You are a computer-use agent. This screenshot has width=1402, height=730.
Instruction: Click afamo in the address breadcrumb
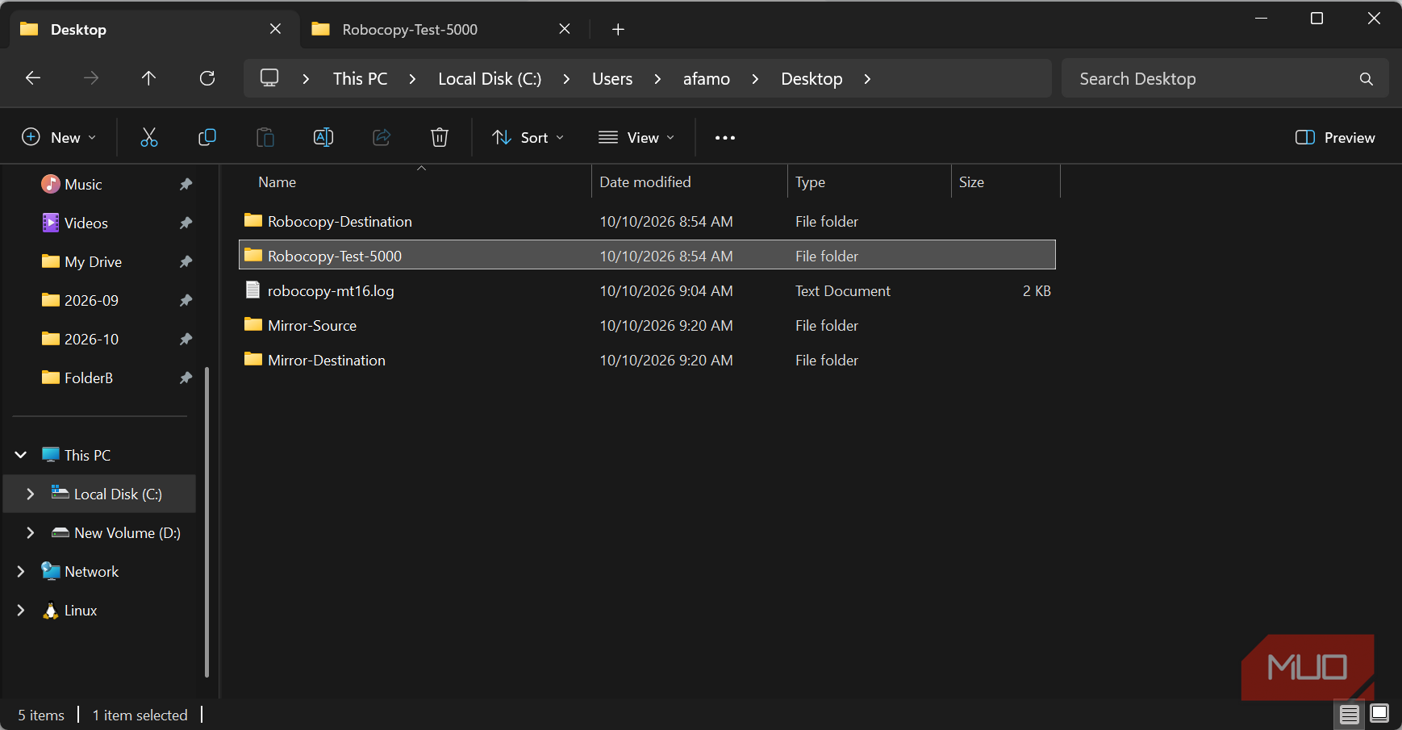(x=707, y=79)
